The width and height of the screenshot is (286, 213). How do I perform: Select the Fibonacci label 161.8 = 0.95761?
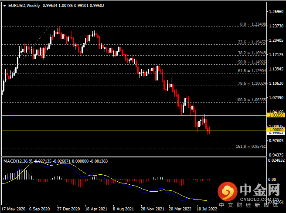[251, 146]
